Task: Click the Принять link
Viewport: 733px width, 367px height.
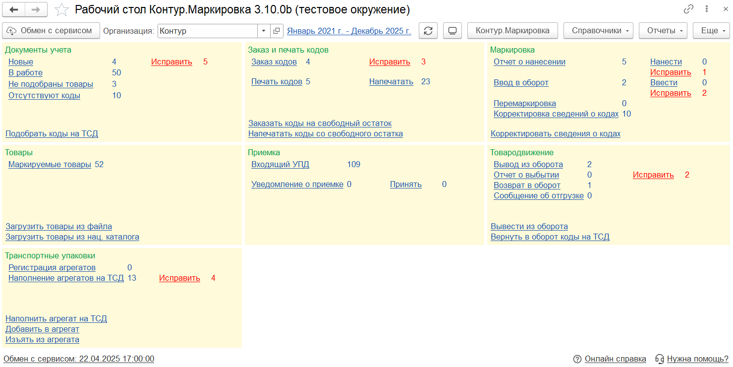Action: (406, 184)
